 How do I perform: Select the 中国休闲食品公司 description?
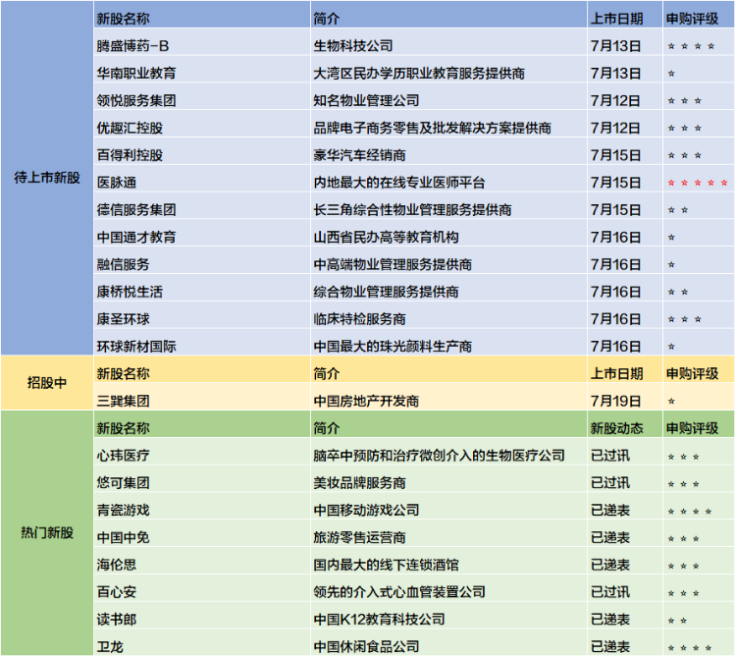click(x=366, y=646)
